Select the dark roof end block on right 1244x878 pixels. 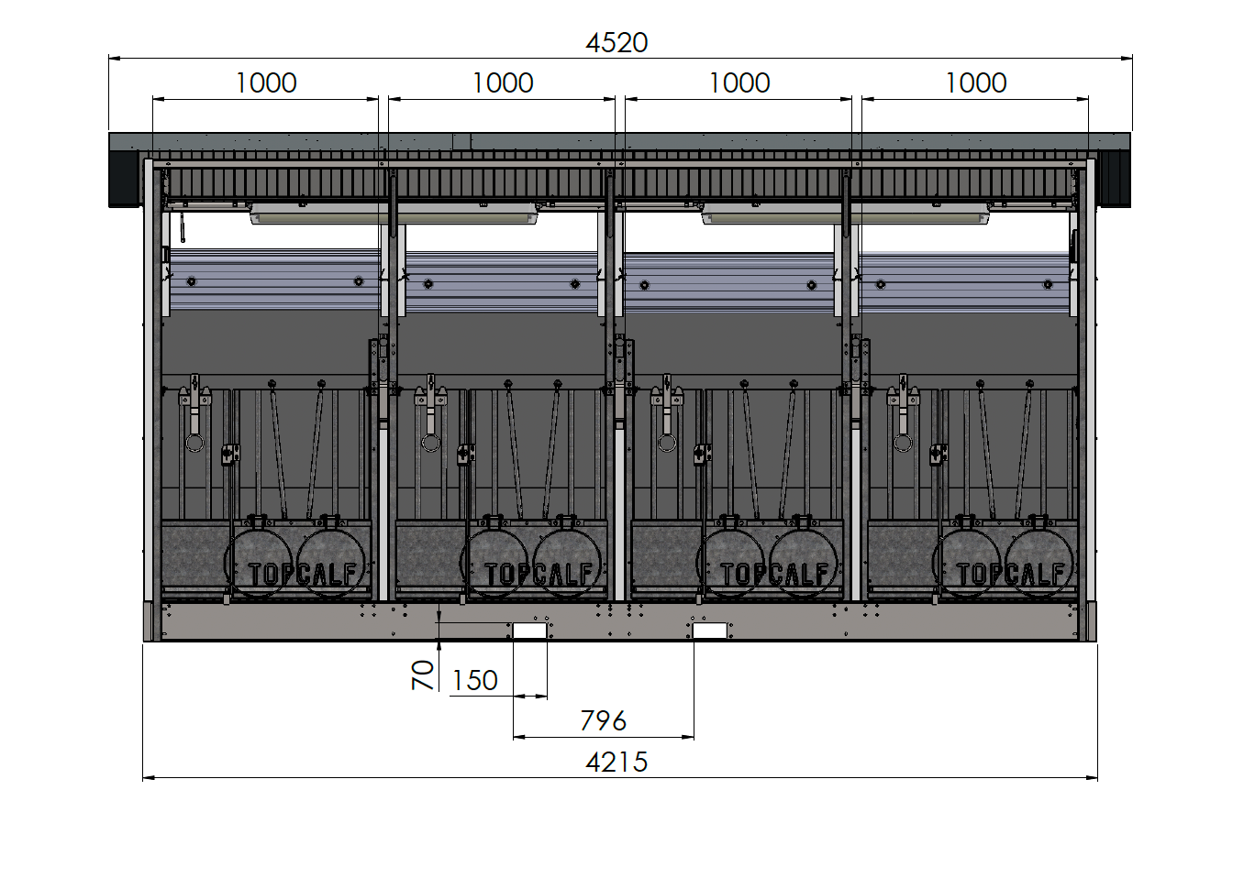[1115, 178]
